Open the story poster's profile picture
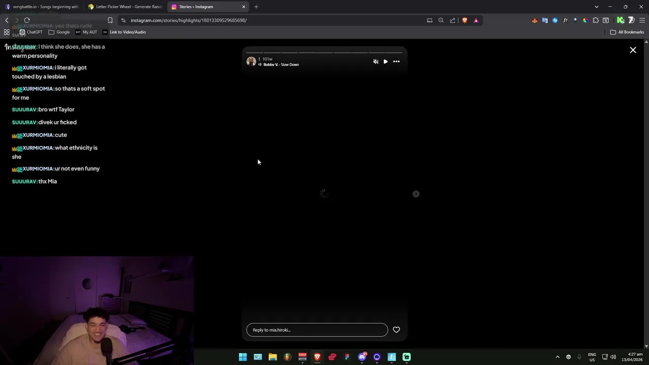 pyautogui.click(x=251, y=61)
